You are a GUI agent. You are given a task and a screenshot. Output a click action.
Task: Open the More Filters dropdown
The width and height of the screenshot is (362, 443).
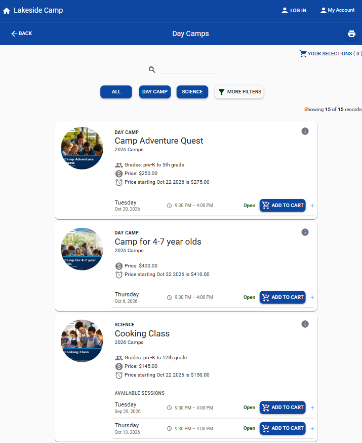[x=239, y=92]
